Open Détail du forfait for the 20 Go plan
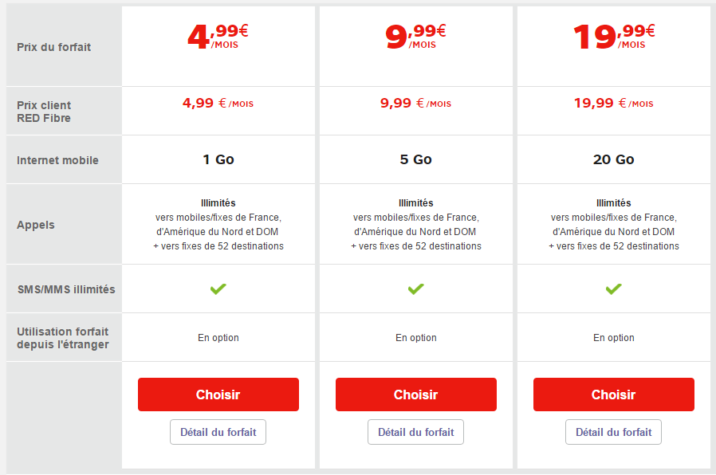 tap(613, 432)
